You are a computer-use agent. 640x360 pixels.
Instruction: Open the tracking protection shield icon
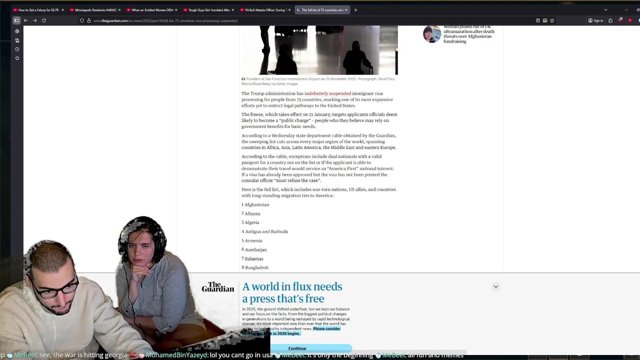point(82,20)
